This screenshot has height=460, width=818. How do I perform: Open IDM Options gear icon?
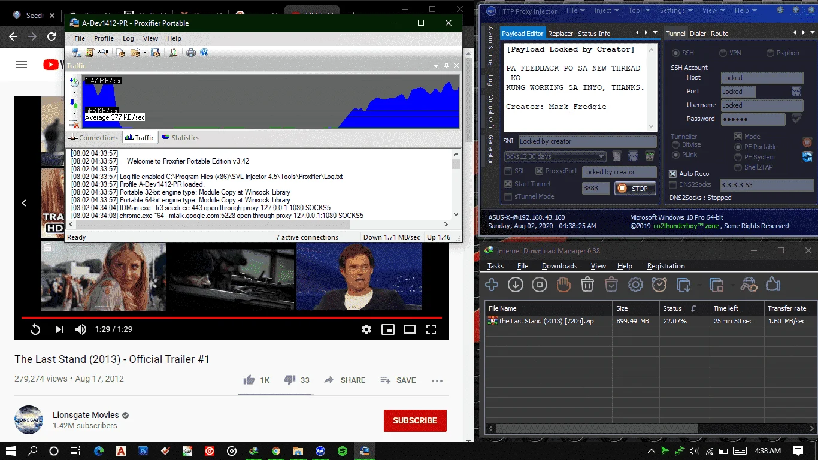click(635, 285)
